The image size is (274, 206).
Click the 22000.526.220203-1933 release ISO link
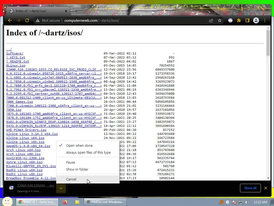54,69
